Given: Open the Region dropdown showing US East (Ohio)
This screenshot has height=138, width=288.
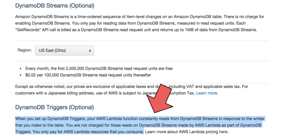Looking at the screenshot, I should (64, 51).
